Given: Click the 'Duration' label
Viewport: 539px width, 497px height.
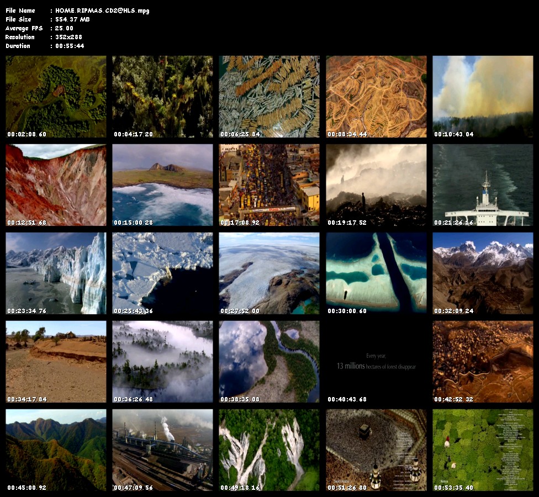Looking at the screenshot, I should tap(18, 46).
